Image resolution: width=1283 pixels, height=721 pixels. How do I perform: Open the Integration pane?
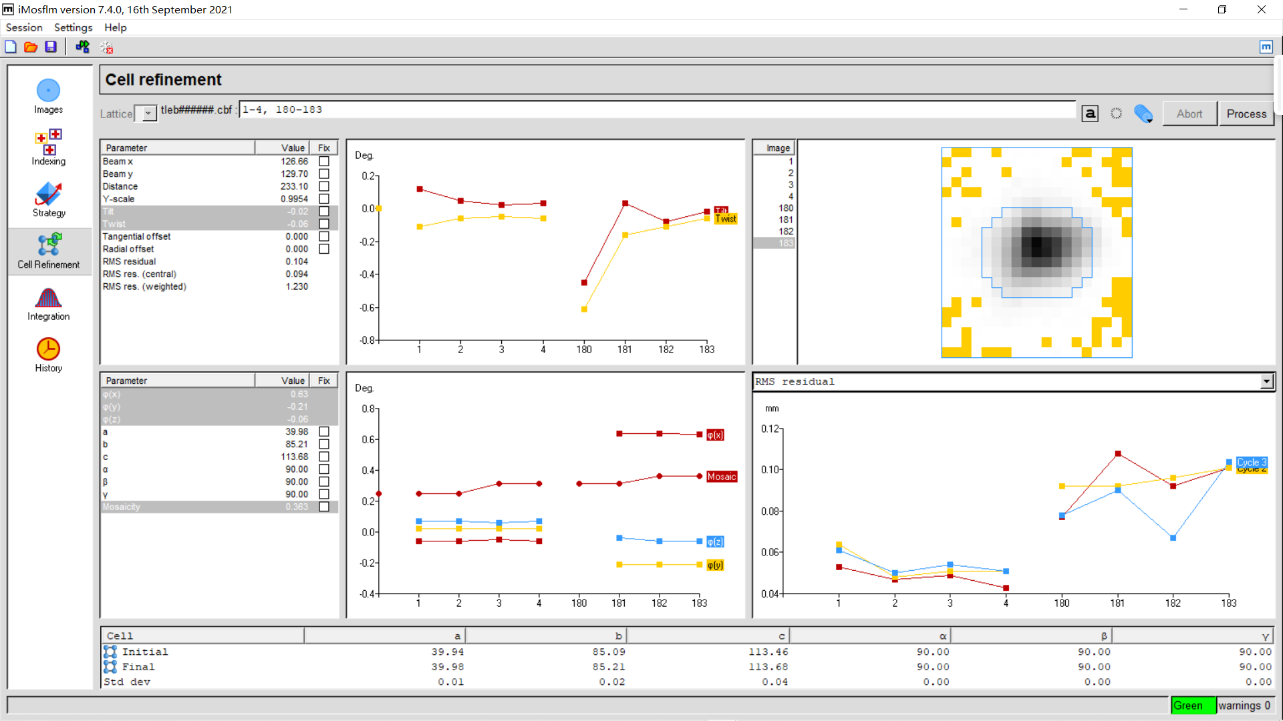coord(48,304)
